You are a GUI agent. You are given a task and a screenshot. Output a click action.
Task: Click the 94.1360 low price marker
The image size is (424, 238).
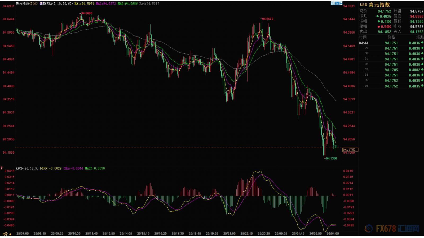(331, 158)
